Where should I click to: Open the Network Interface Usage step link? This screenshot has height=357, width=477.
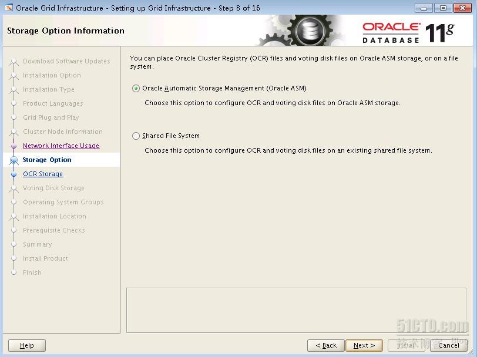(x=61, y=146)
